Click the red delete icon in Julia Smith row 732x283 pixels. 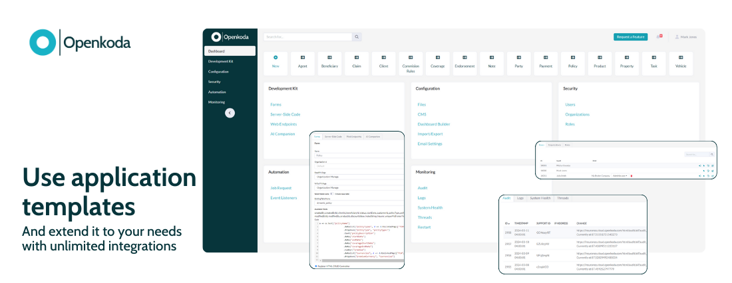[x=632, y=176]
